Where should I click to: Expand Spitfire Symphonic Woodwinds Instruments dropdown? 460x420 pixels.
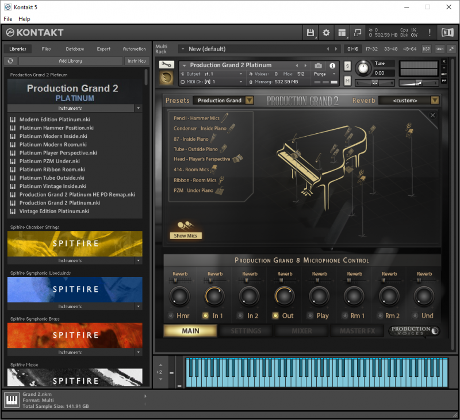click(x=139, y=306)
